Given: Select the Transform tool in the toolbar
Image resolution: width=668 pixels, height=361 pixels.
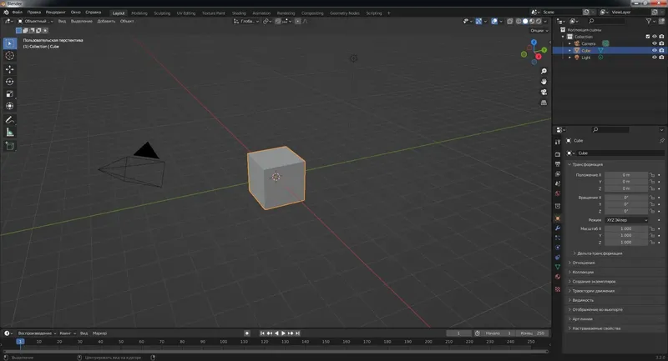Looking at the screenshot, I should point(10,106).
